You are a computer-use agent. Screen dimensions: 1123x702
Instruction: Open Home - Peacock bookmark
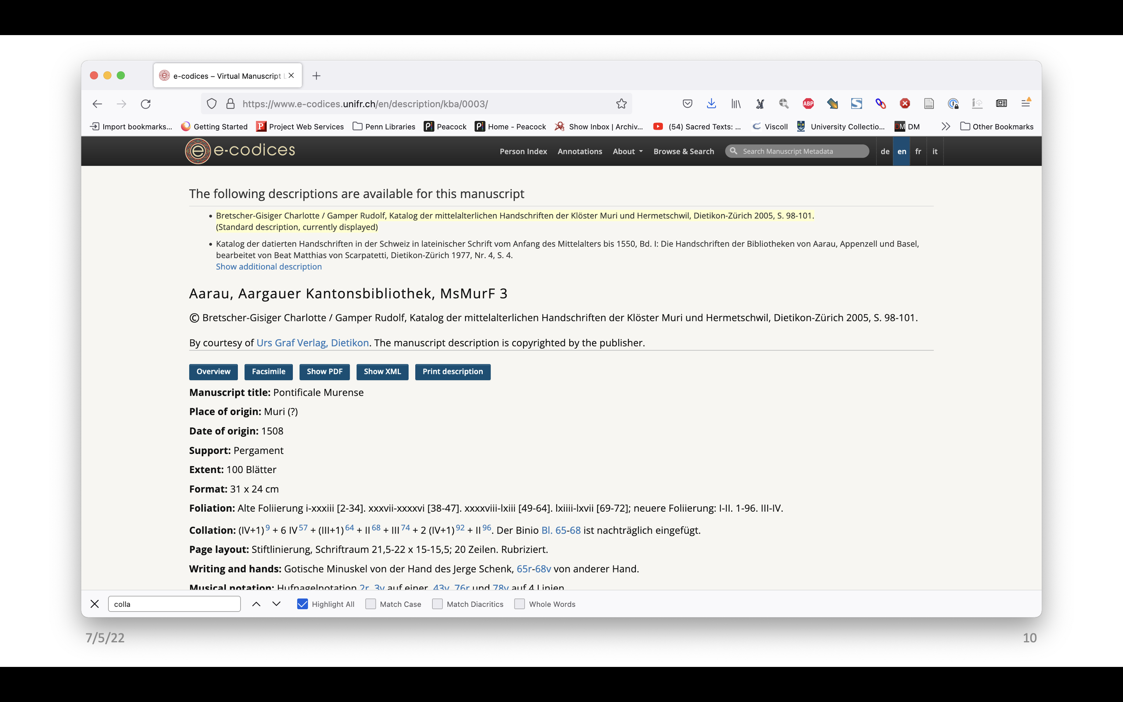coord(510,127)
